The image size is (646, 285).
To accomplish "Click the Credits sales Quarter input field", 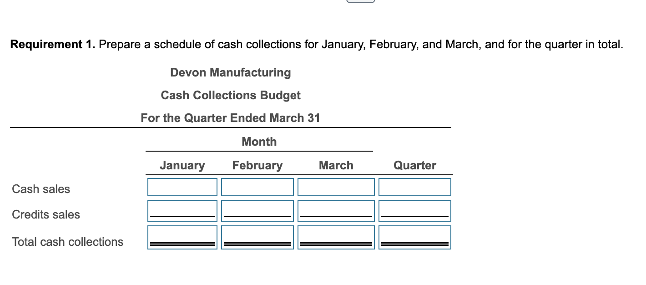I will coord(414,210).
